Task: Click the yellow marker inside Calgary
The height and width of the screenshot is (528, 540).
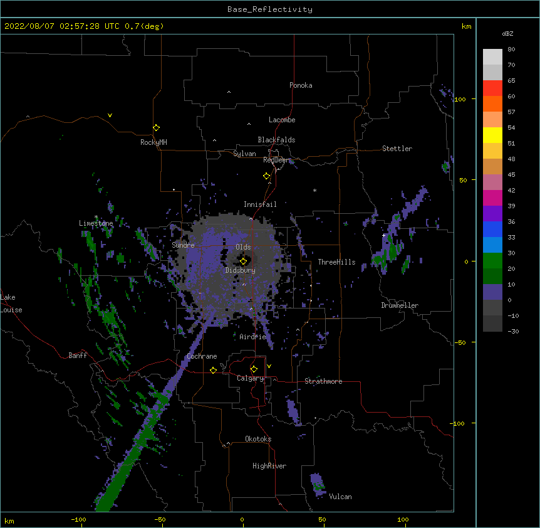Action: pyautogui.click(x=254, y=369)
